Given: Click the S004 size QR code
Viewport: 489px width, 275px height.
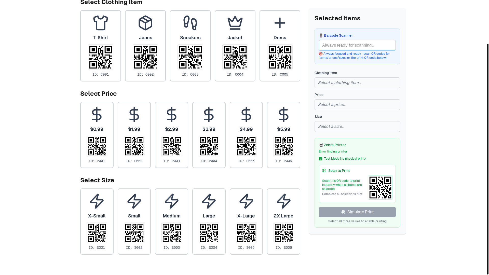Looking at the screenshot, I should click(x=209, y=233).
